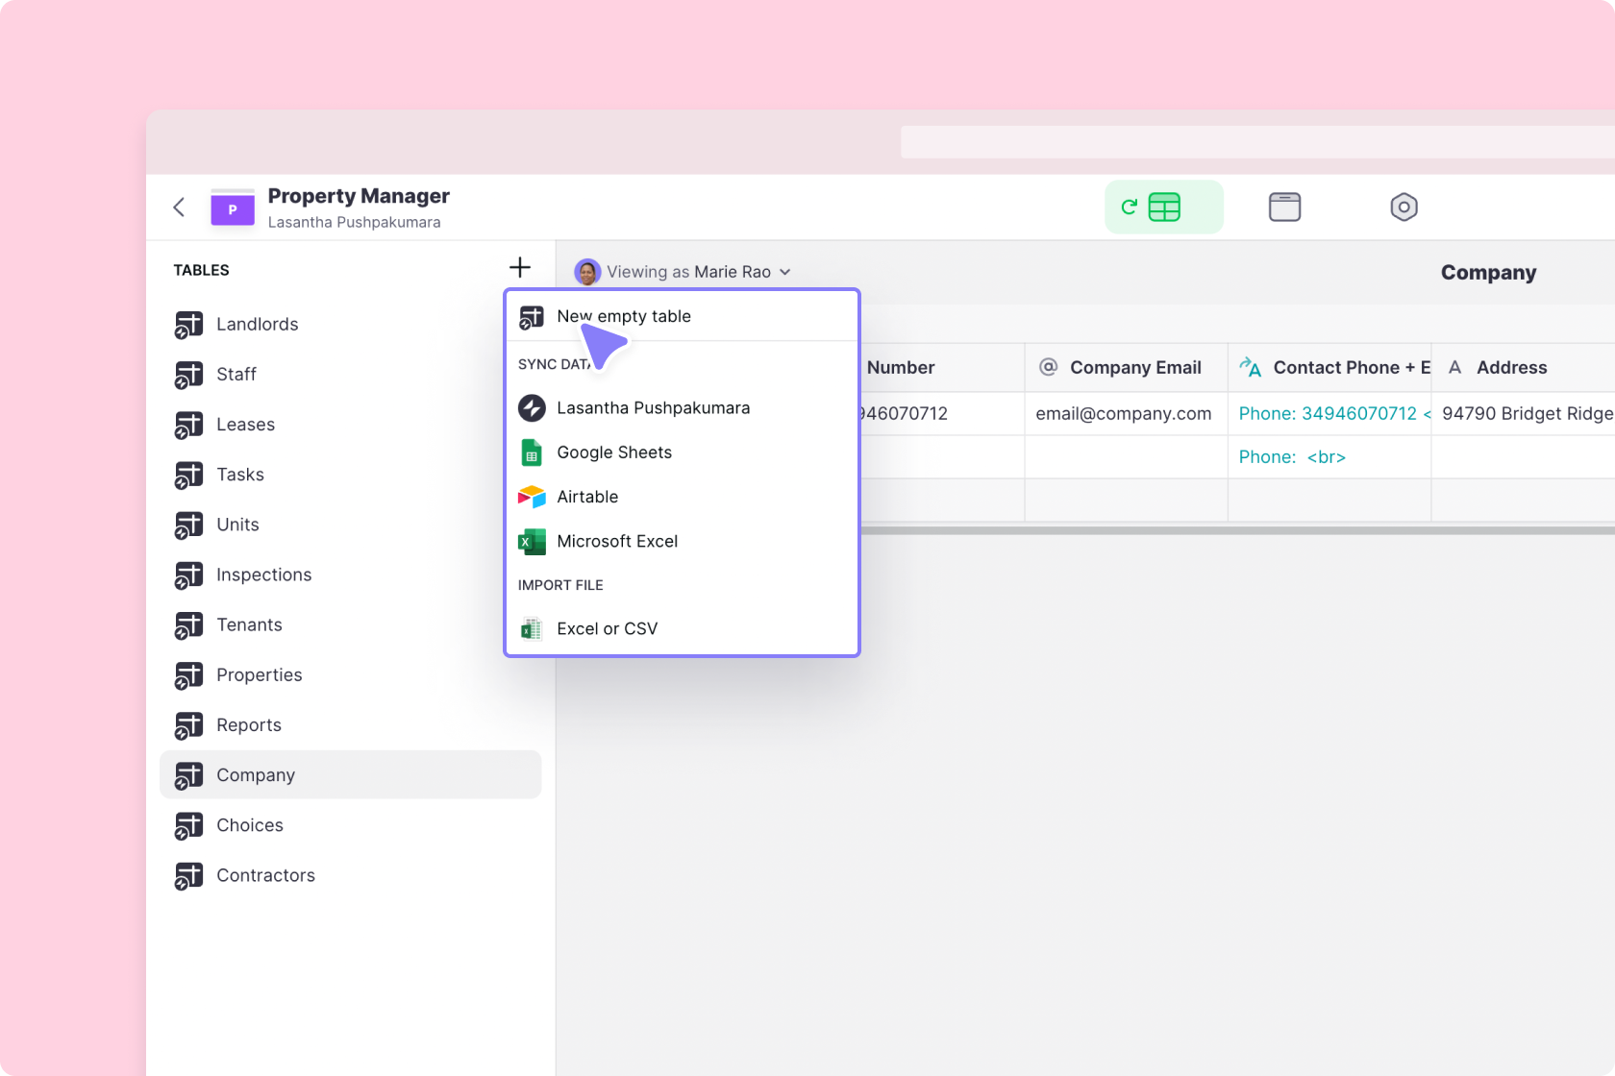
Task: Select the Contractors table in sidebar
Action: tap(265, 875)
